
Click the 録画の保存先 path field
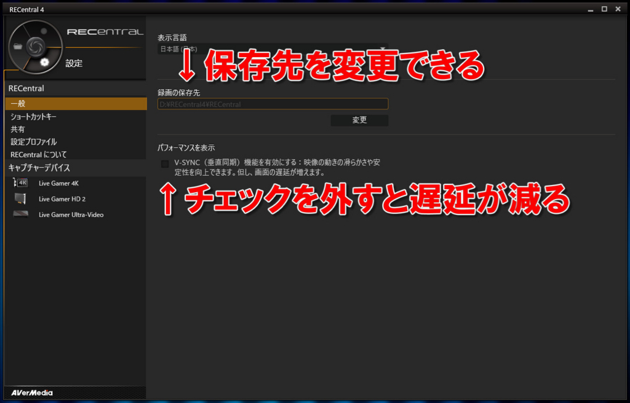click(x=273, y=104)
